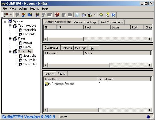This screenshot has height=120, width=155.
Task: Switch to the Message tab
Action: (81, 48)
